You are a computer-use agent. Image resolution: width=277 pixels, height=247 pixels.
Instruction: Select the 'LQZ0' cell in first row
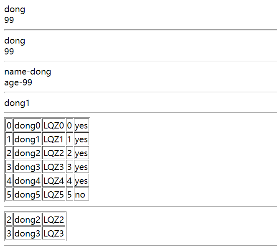coord(54,125)
